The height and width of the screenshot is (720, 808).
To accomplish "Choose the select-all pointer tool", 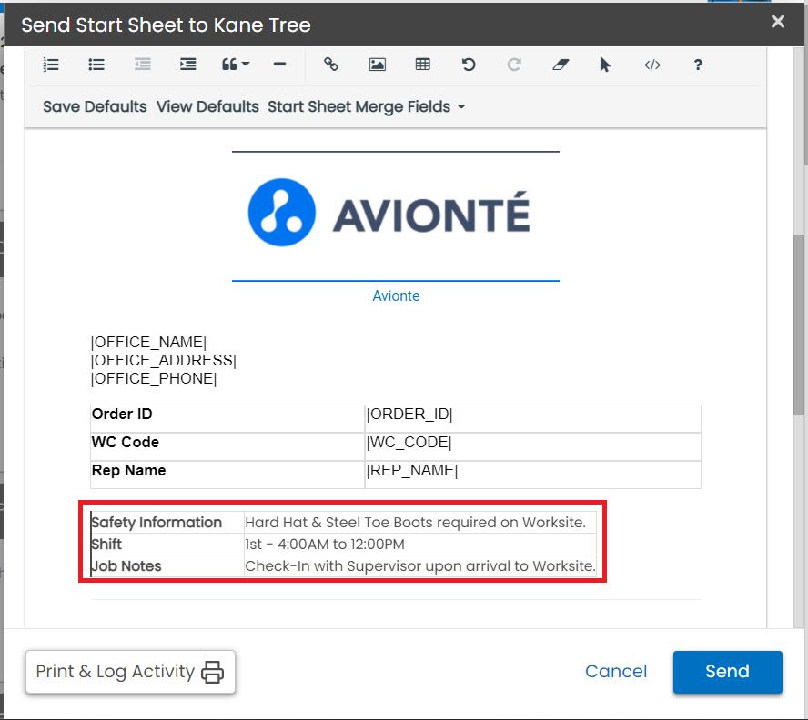I will [605, 65].
